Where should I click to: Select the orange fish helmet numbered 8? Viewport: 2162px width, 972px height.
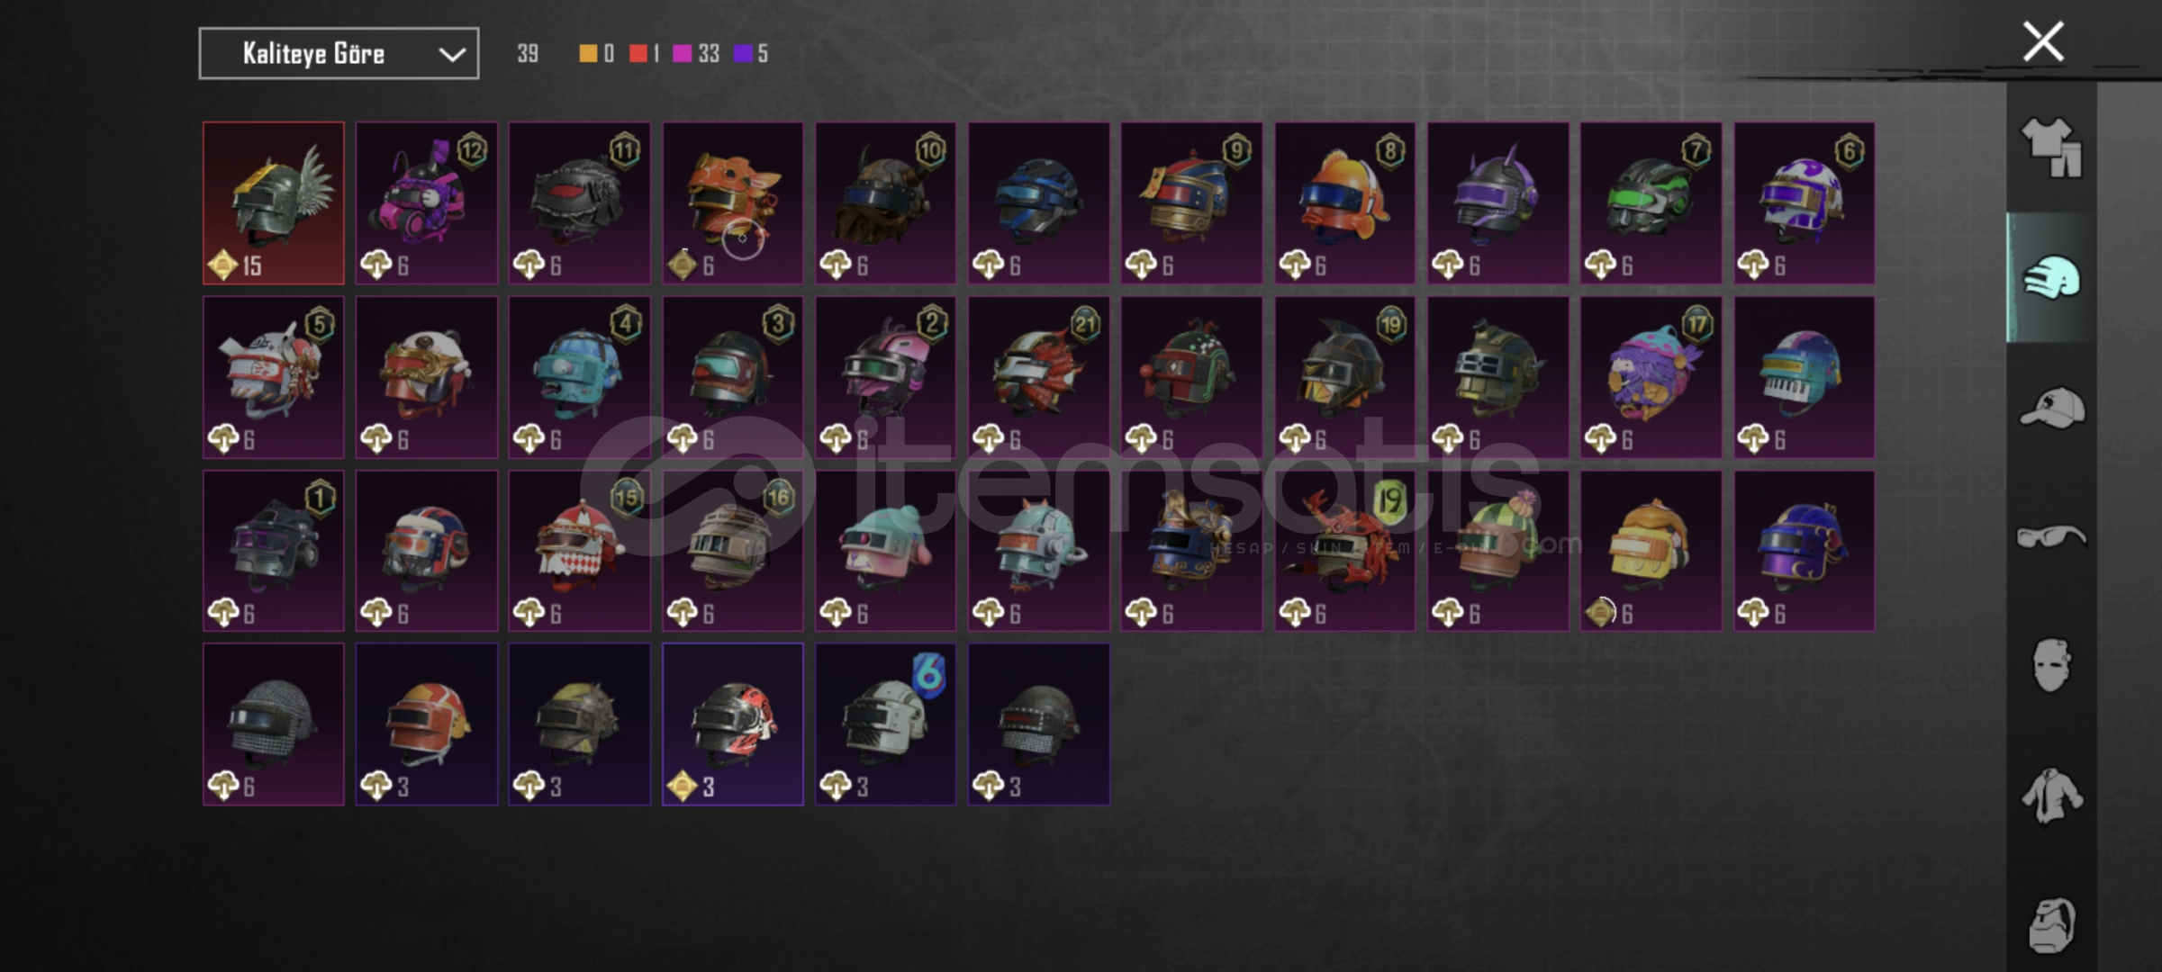tap(1345, 203)
